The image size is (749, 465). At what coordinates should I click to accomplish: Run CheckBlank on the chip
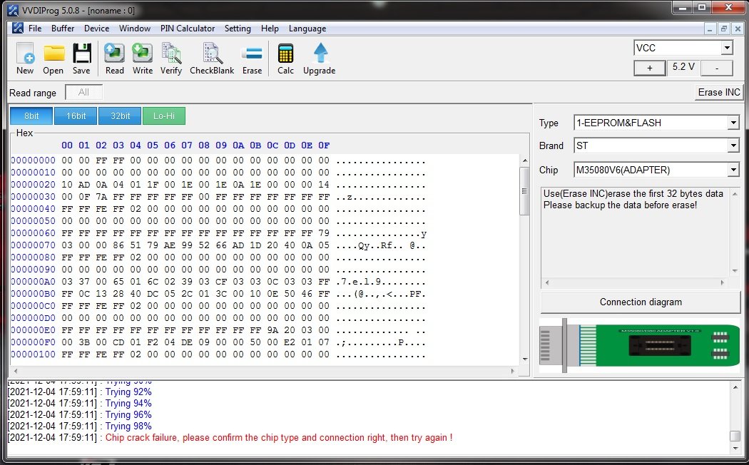pos(212,58)
